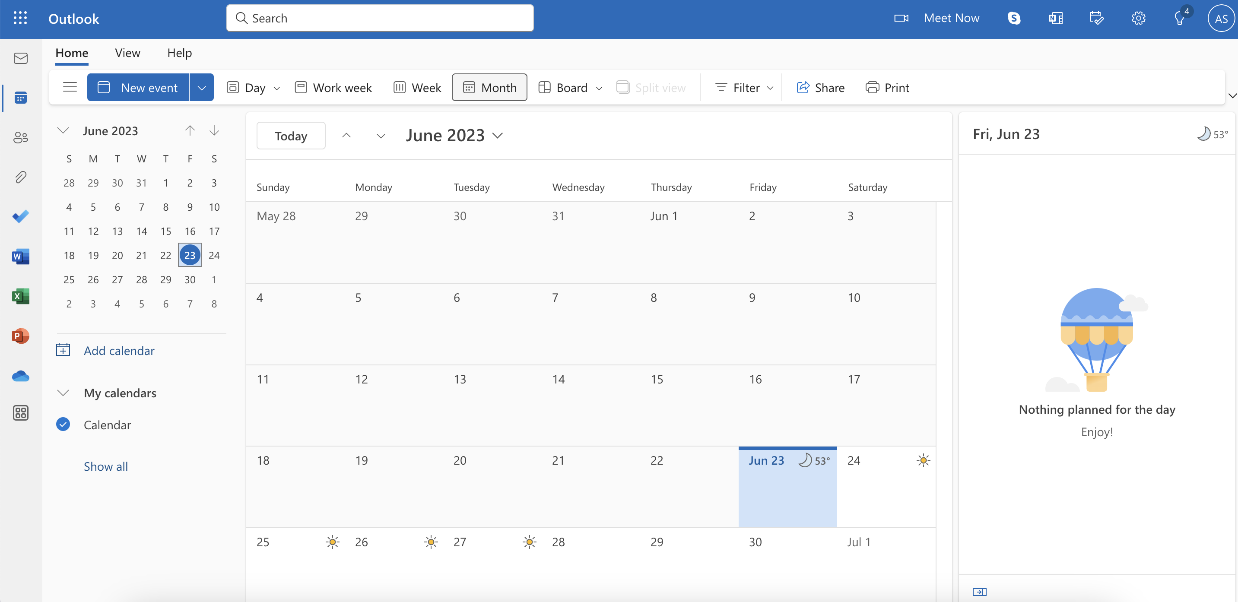Expand the June 2023 month dropdown
The width and height of the screenshot is (1238, 602).
498,135
